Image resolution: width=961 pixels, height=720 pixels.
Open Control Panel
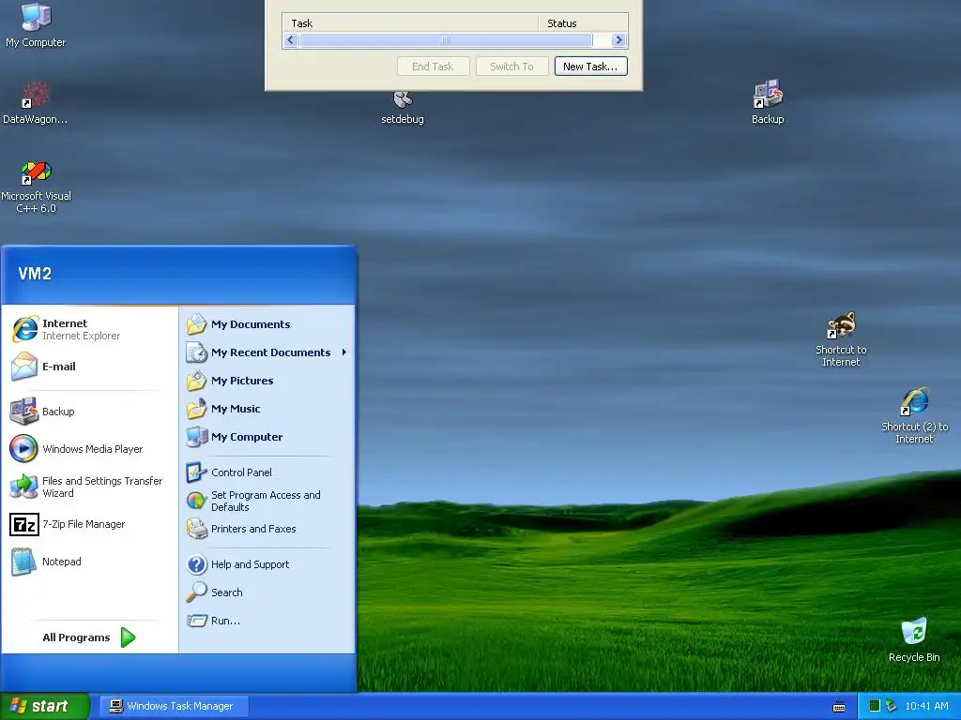coord(267,472)
